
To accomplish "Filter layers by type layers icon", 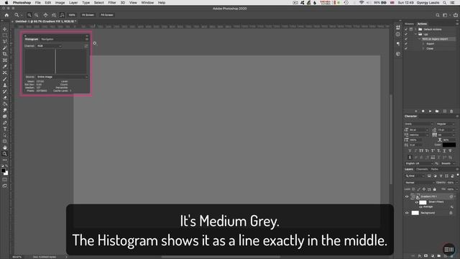I will tap(441, 176).
